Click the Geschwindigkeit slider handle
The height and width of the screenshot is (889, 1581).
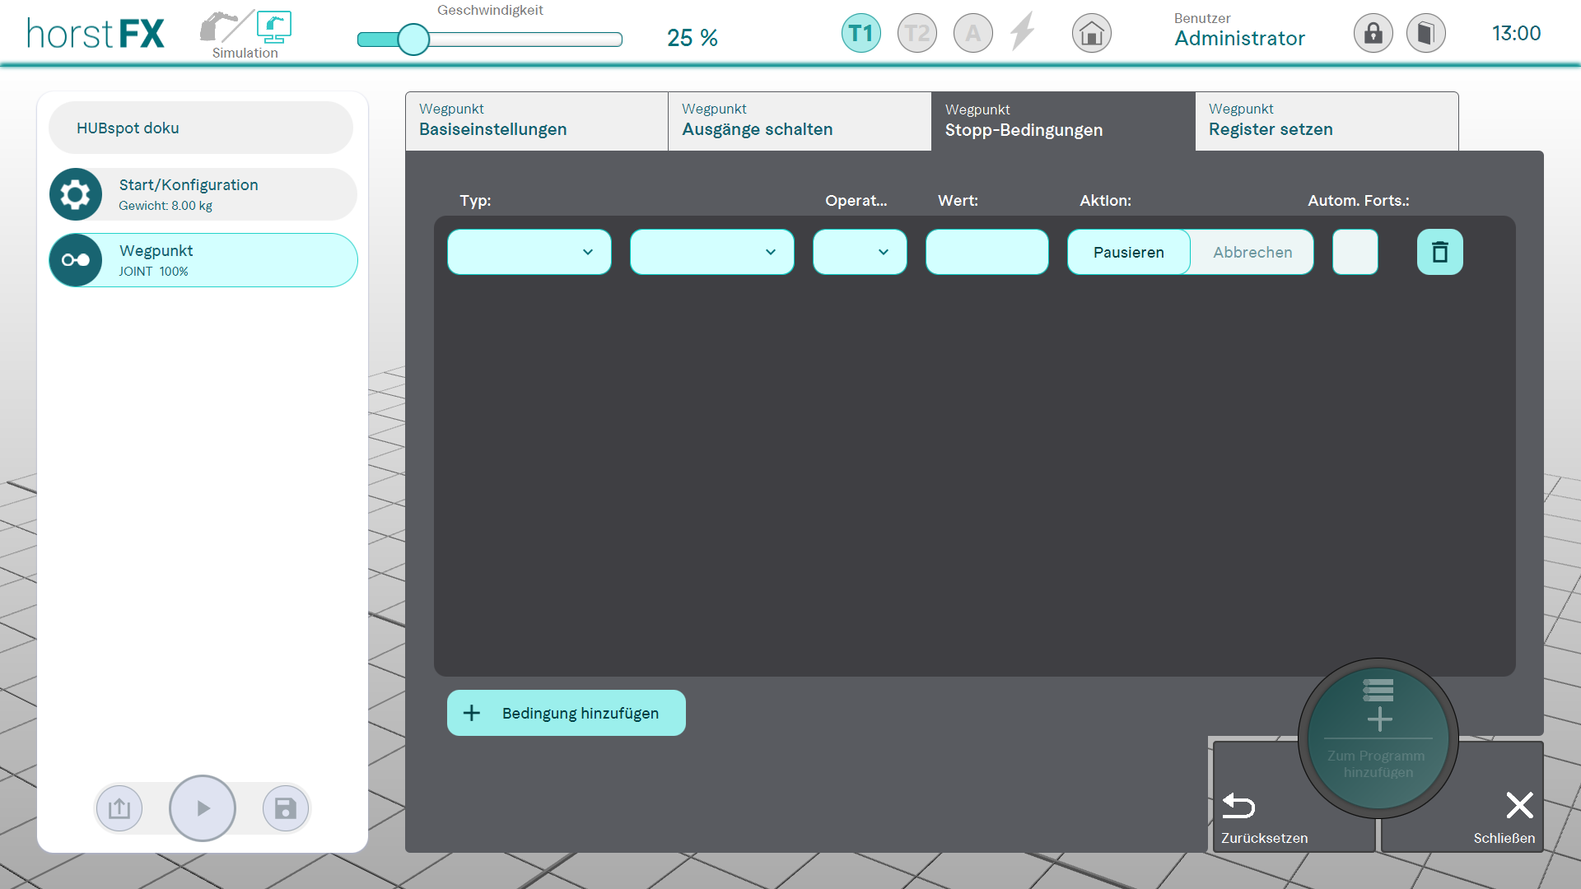pyautogui.click(x=413, y=40)
